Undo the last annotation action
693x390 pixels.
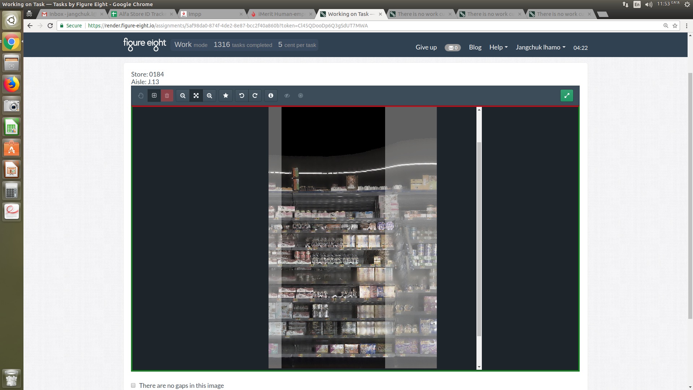[242, 96]
